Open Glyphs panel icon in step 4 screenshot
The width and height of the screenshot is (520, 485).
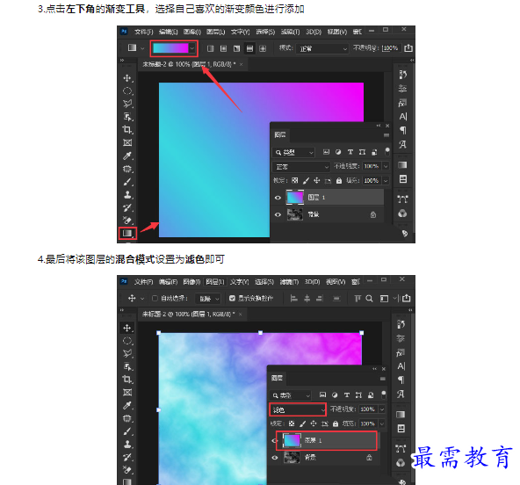coord(401,395)
